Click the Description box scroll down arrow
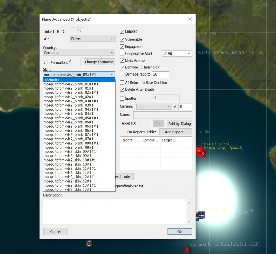Image resolution: width=276 pixels, height=254 pixels. tap(189, 221)
